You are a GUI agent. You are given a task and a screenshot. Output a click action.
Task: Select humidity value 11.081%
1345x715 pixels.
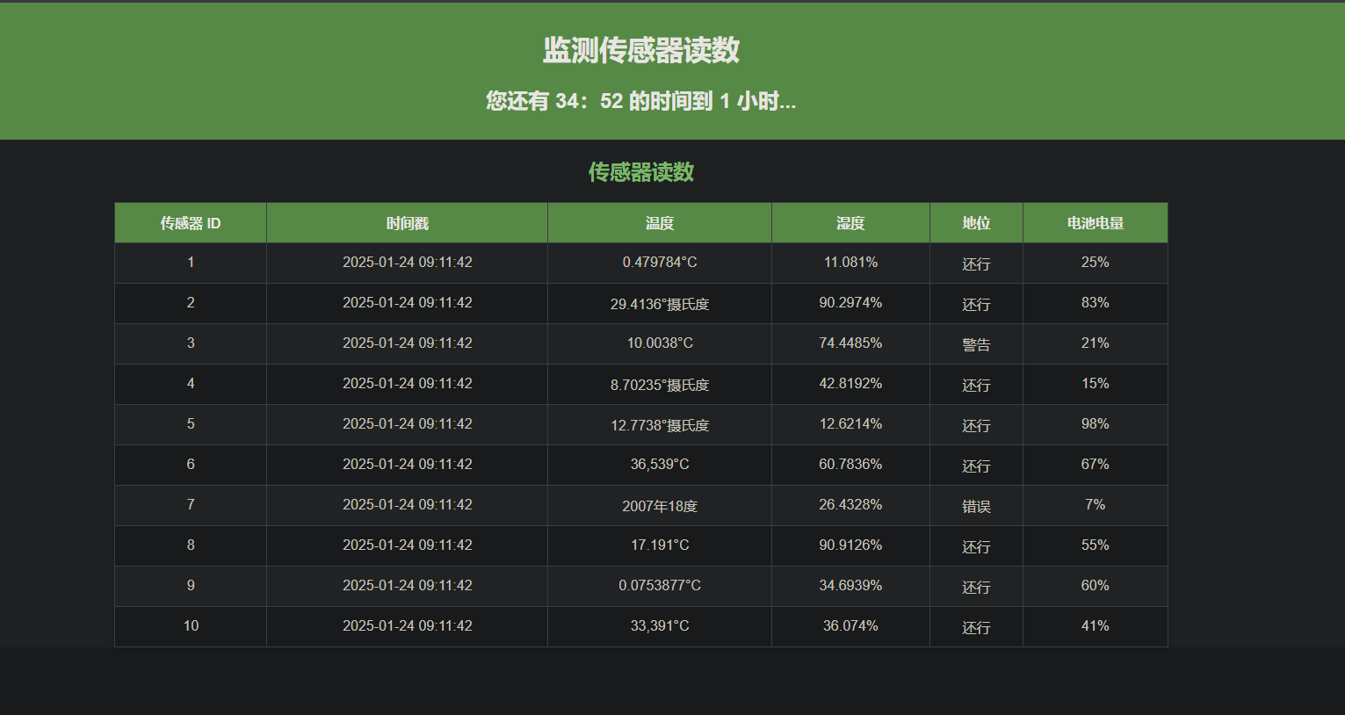pos(850,263)
